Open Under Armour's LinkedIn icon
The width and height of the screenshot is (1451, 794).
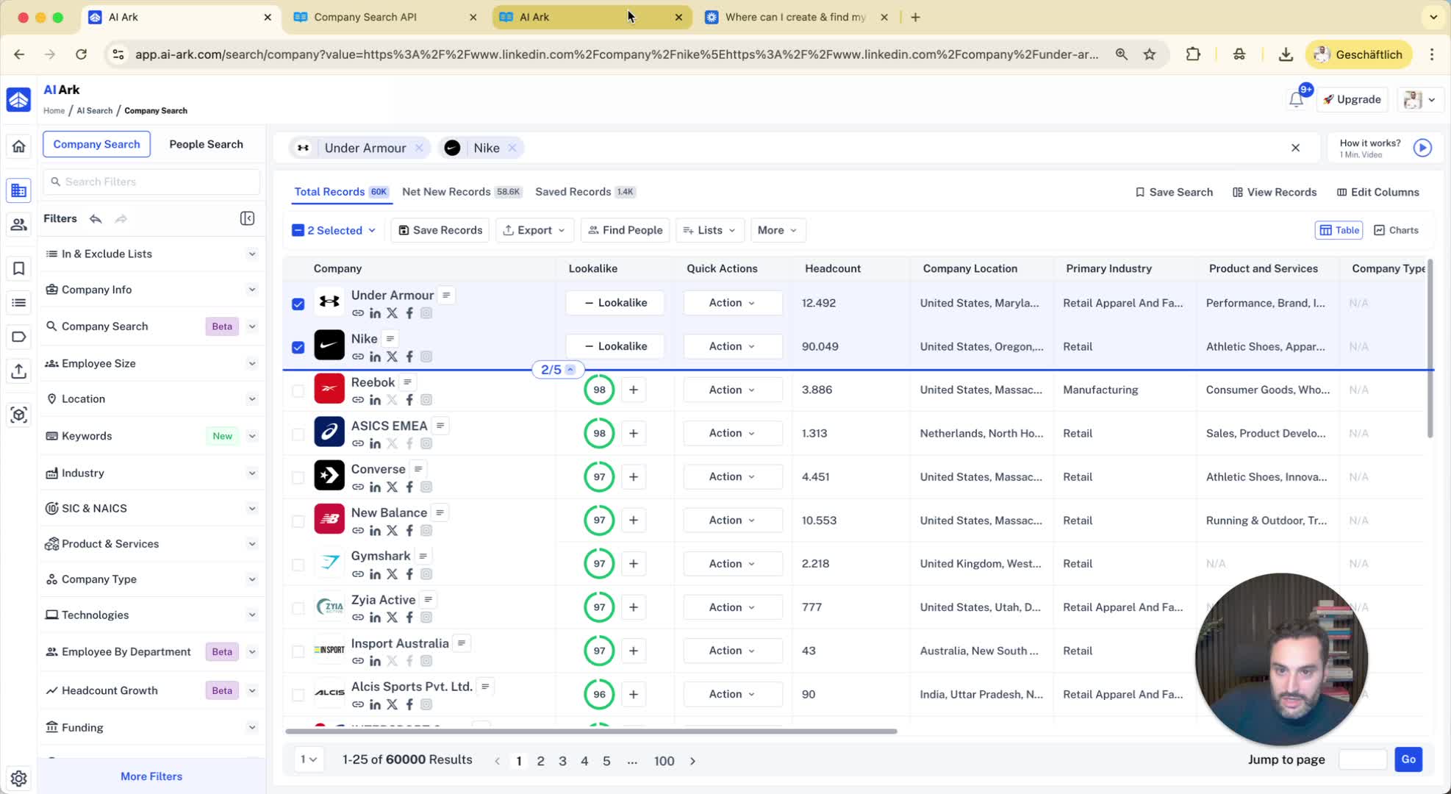coord(375,313)
